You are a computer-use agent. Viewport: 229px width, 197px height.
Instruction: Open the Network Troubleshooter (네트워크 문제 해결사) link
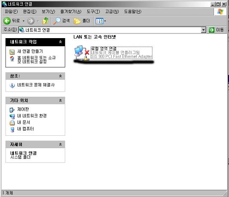(x=36, y=85)
